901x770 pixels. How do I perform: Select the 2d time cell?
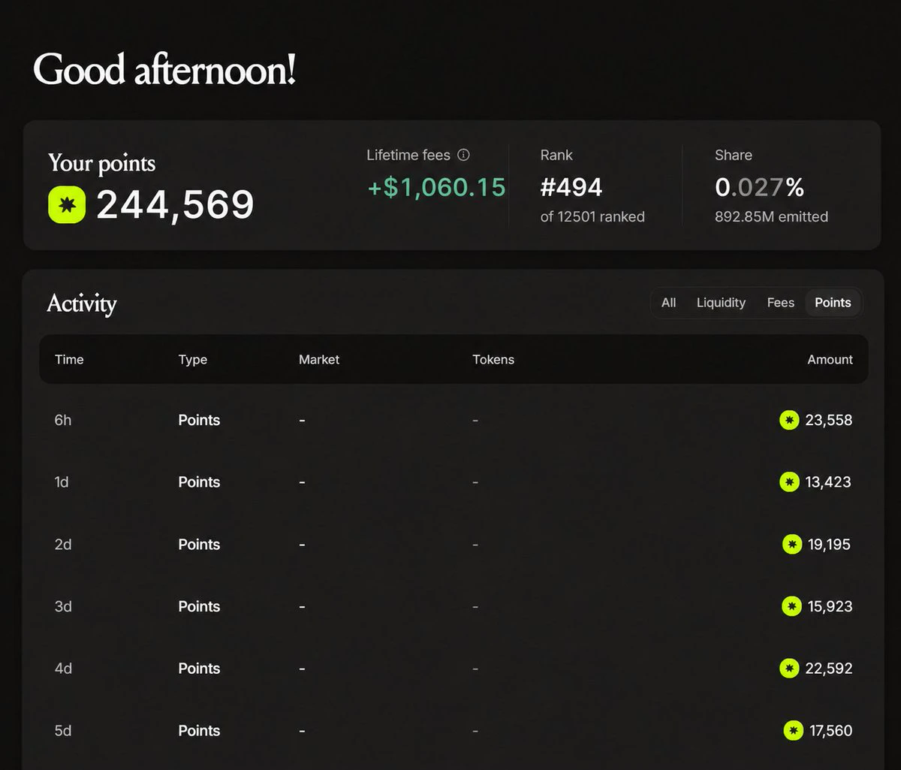coord(63,545)
